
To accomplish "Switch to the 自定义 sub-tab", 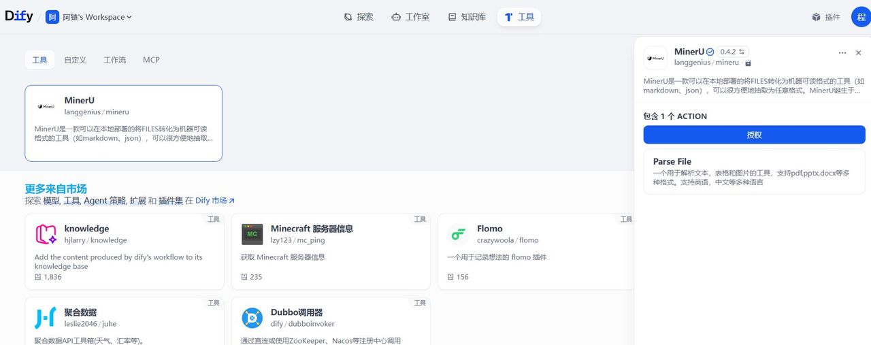I will tap(75, 60).
